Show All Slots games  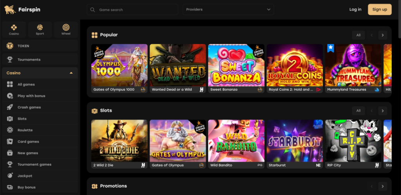click(358, 111)
